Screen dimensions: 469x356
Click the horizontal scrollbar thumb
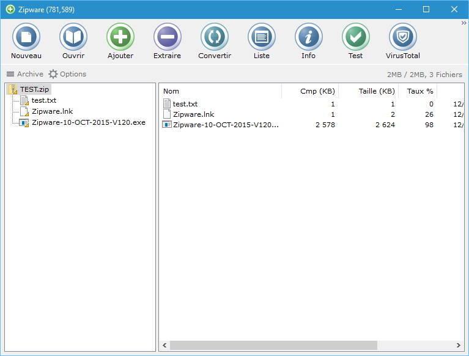[x=273, y=345]
